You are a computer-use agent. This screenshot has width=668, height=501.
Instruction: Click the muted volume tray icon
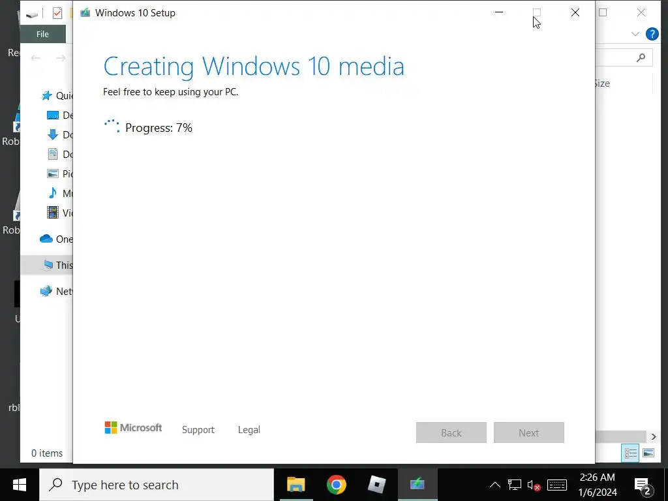pos(534,485)
